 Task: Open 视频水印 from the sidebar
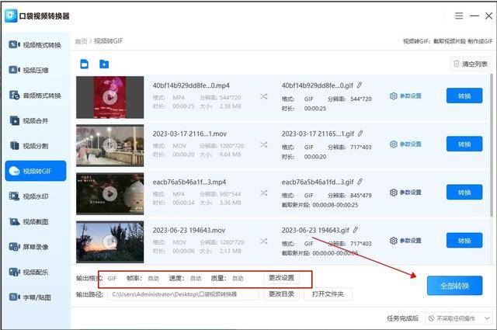tap(35, 196)
